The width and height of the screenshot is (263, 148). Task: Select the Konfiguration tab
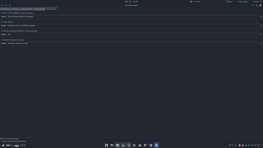pos(51,9)
